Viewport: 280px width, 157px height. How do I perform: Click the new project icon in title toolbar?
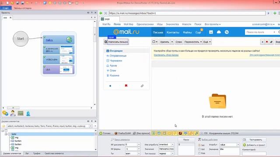(8, 3)
